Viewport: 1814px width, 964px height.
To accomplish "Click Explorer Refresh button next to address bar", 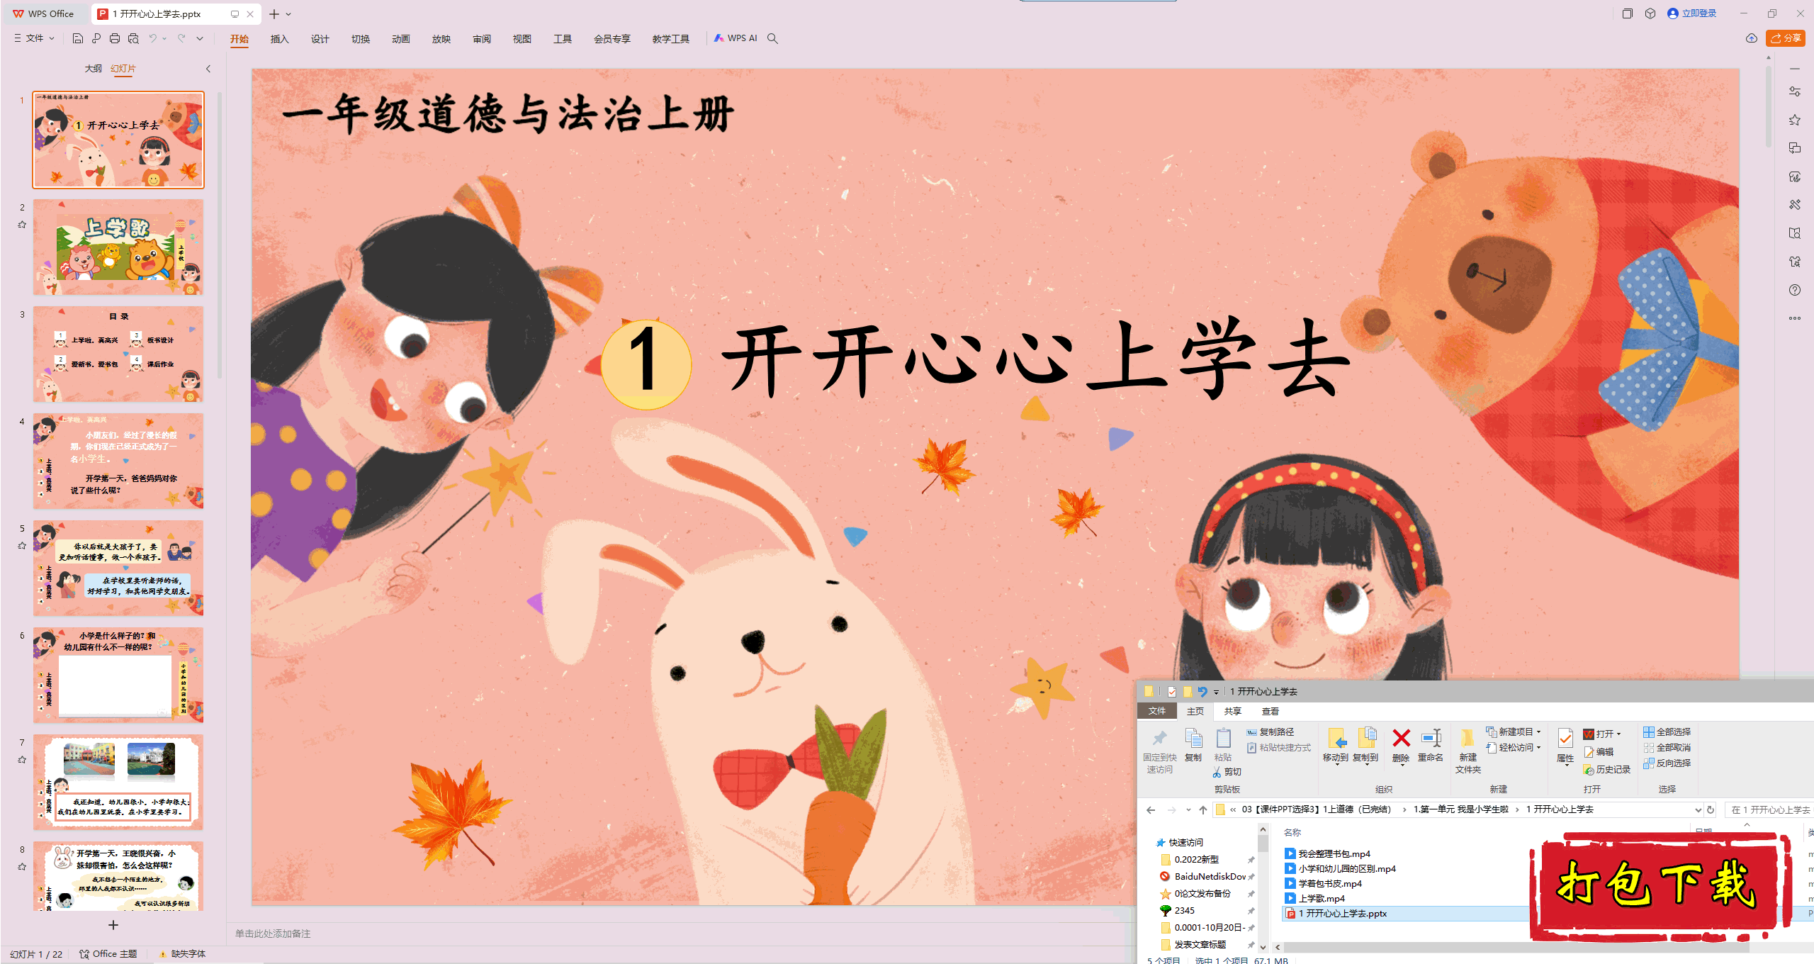I will point(1711,809).
